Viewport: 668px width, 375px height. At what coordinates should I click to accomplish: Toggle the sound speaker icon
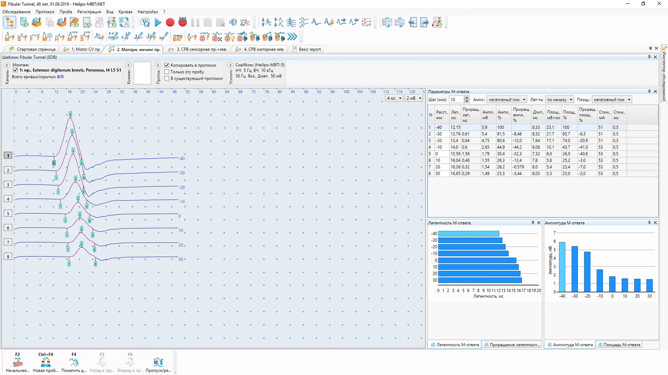pyautogui.click(x=233, y=22)
